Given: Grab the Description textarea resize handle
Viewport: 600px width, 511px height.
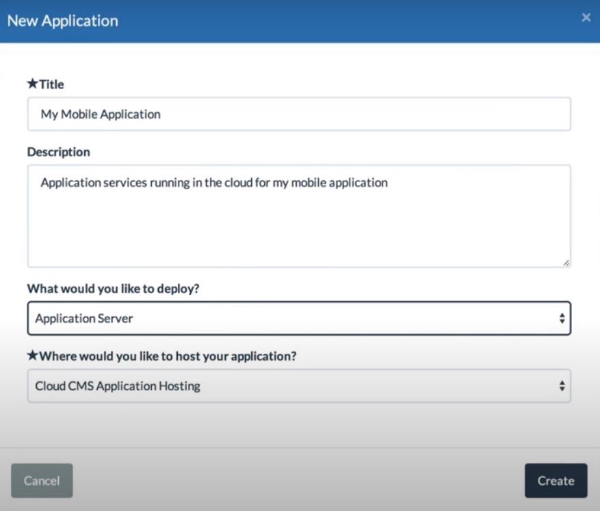Looking at the screenshot, I should coord(566,262).
